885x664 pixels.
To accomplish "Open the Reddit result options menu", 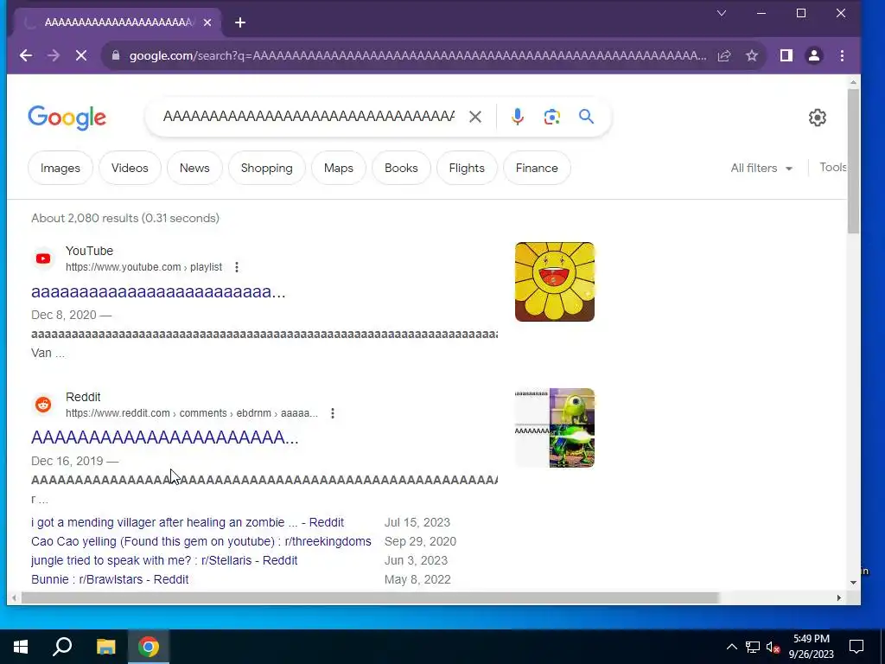I will [x=333, y=413].
